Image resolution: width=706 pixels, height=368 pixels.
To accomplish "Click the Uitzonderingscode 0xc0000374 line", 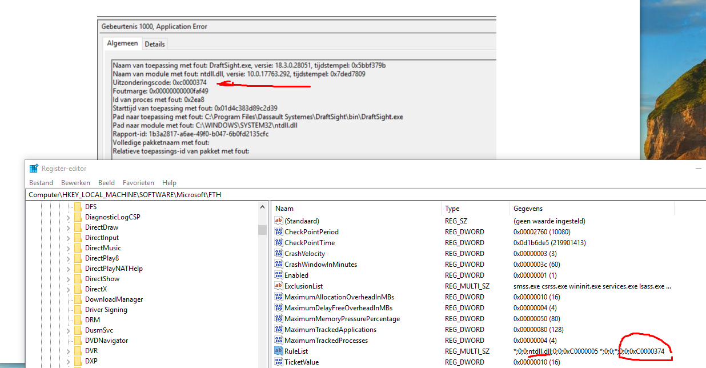I will click(159, 82).
